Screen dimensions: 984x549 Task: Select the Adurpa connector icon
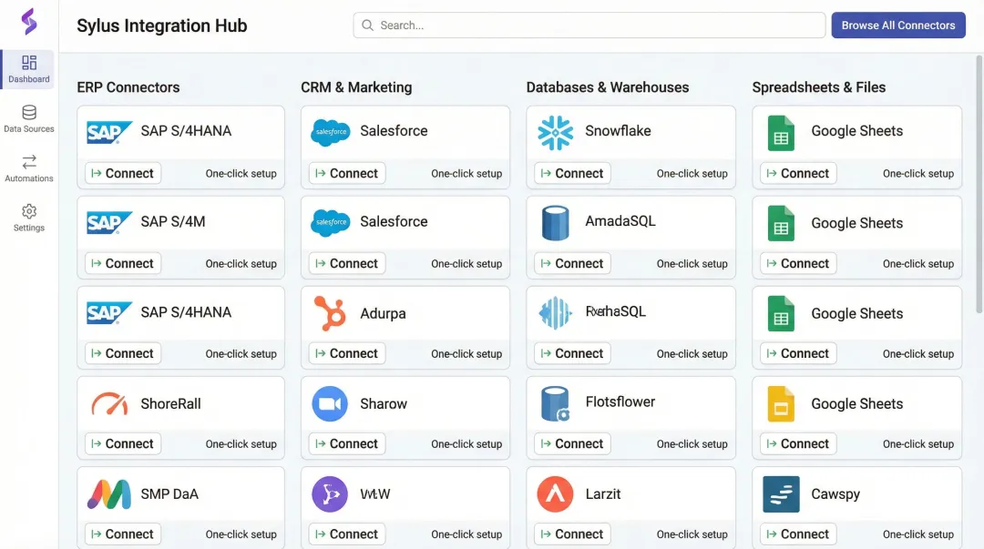[331, 312]
